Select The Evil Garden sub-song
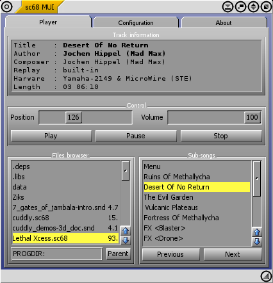Viewport: 273px width, 283px height. coord(169,197)
